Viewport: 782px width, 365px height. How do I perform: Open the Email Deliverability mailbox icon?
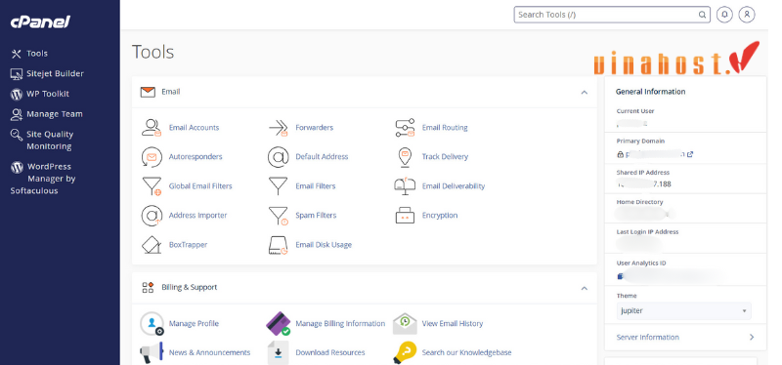pyautogui.click(x=405, y=186)
